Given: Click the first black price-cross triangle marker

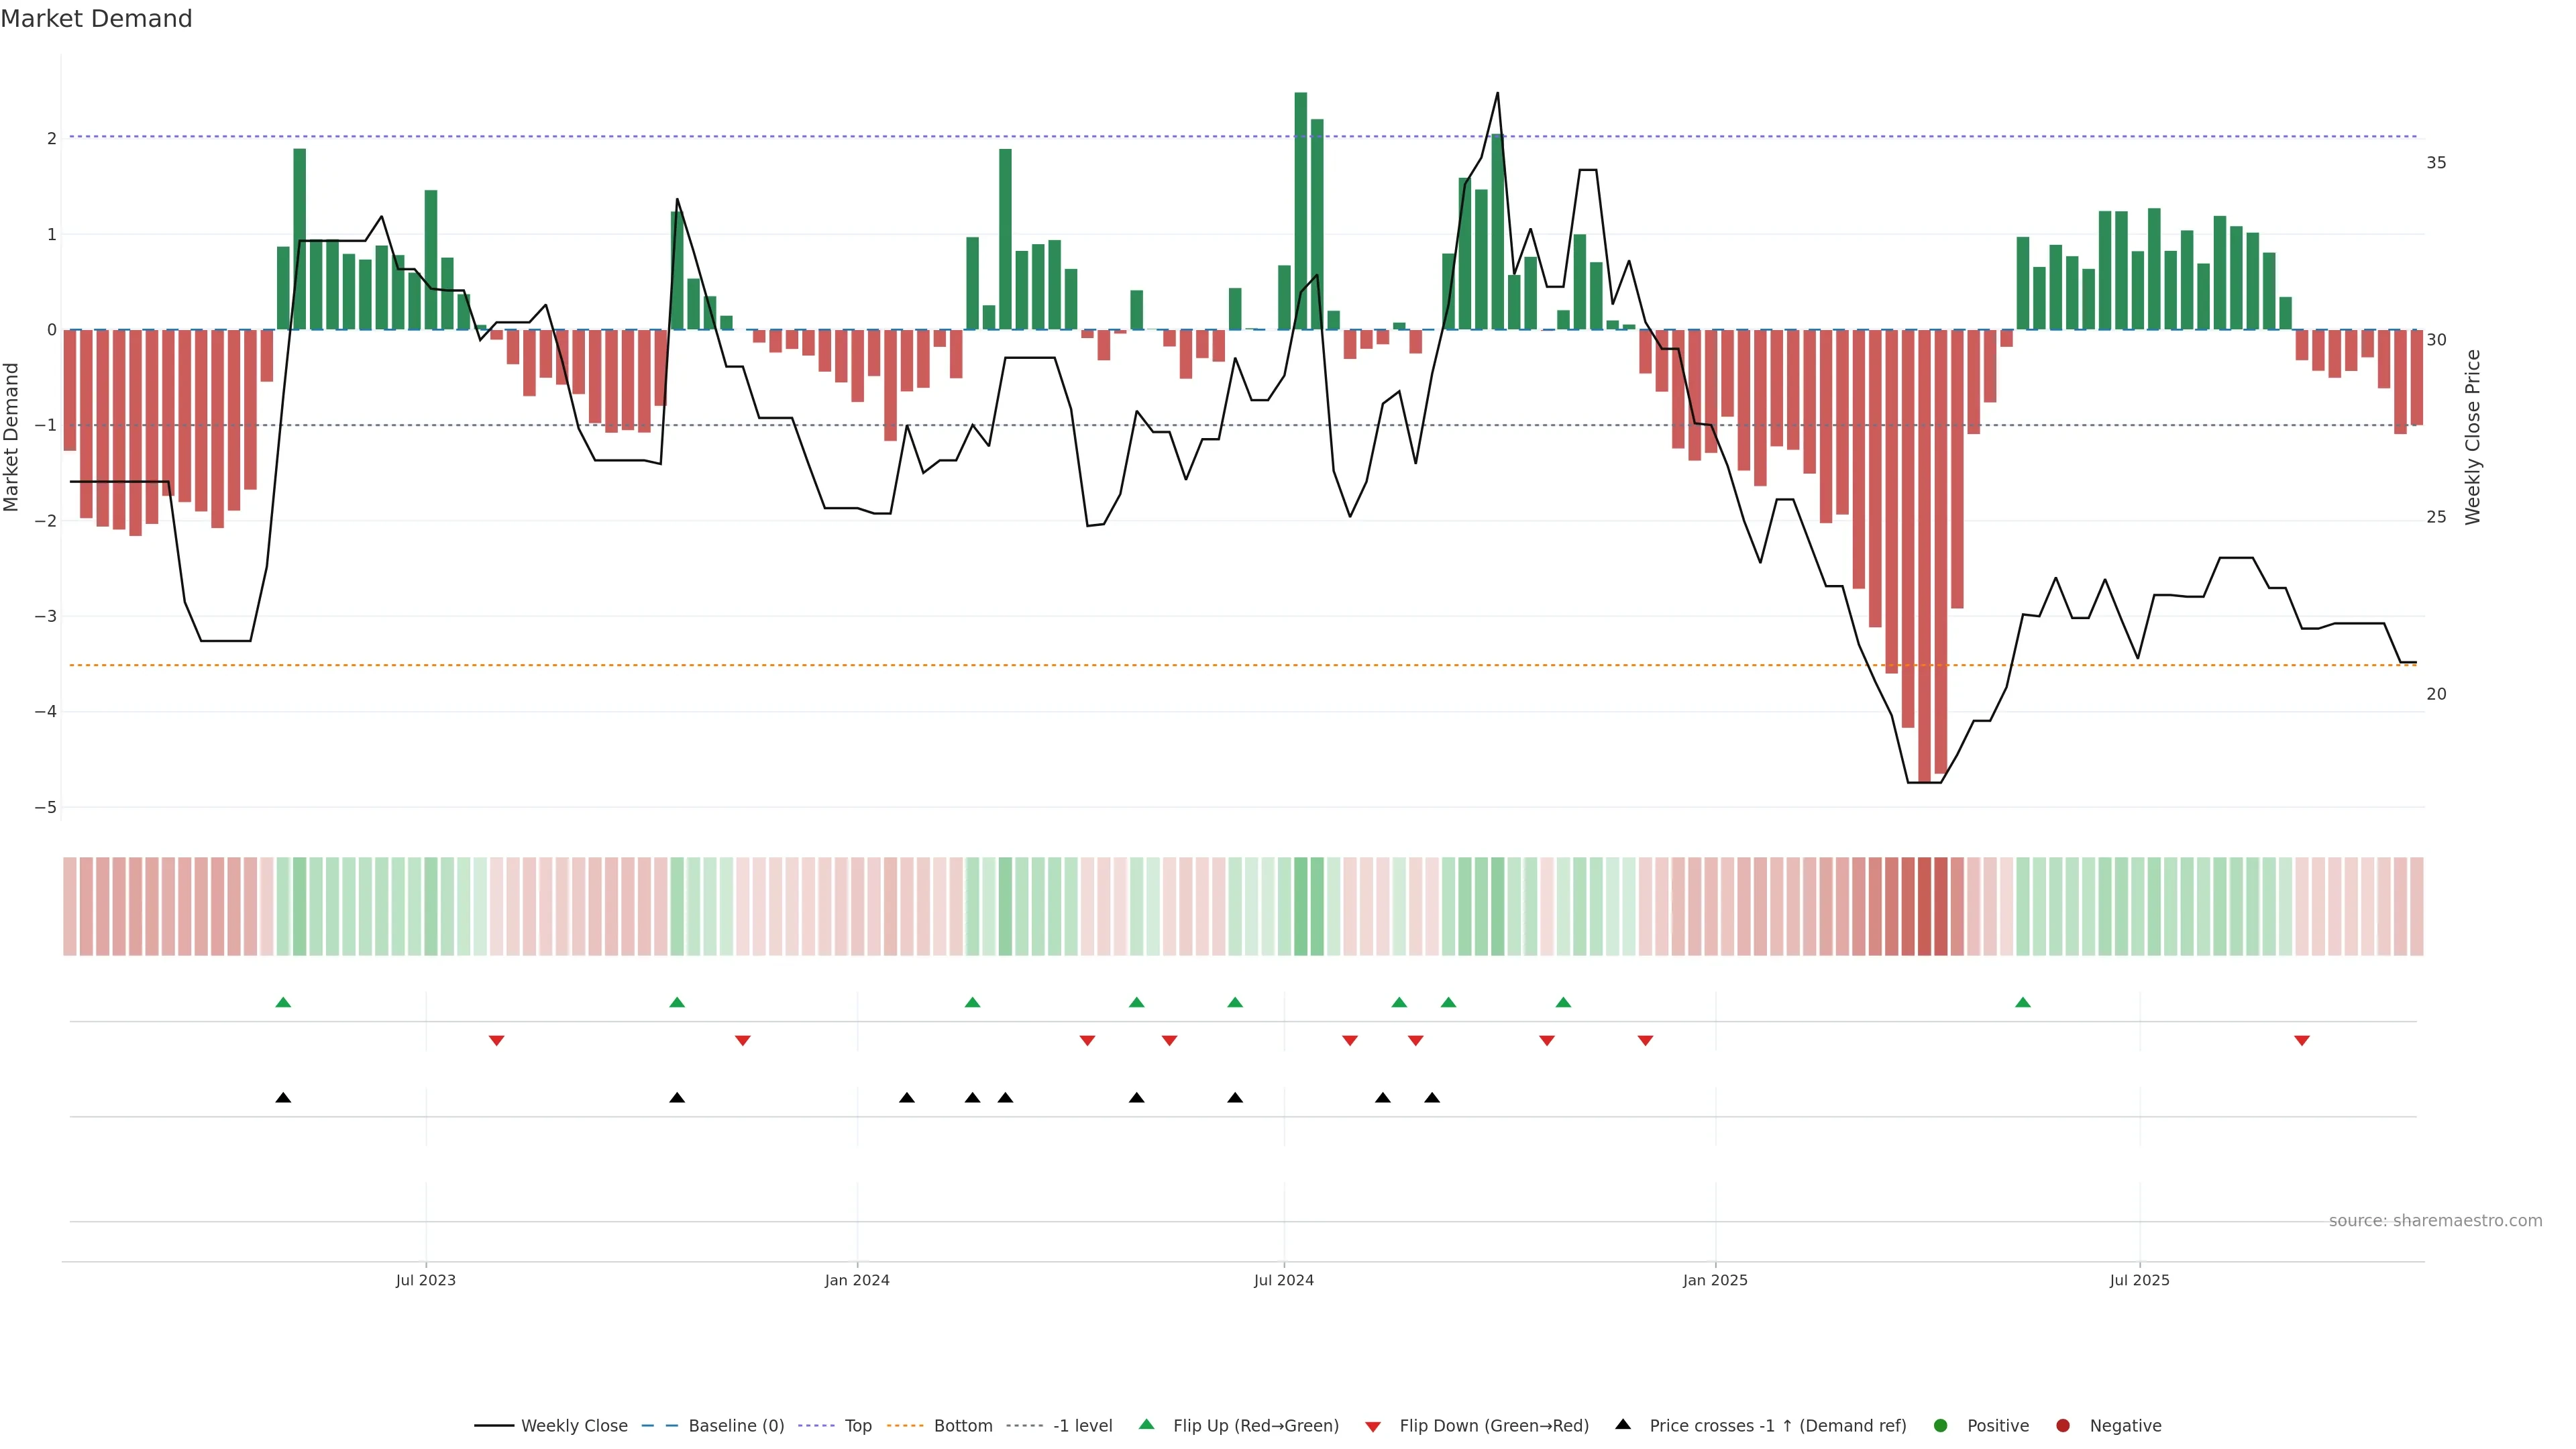Looking at the screenshot, I should 283,1098.
